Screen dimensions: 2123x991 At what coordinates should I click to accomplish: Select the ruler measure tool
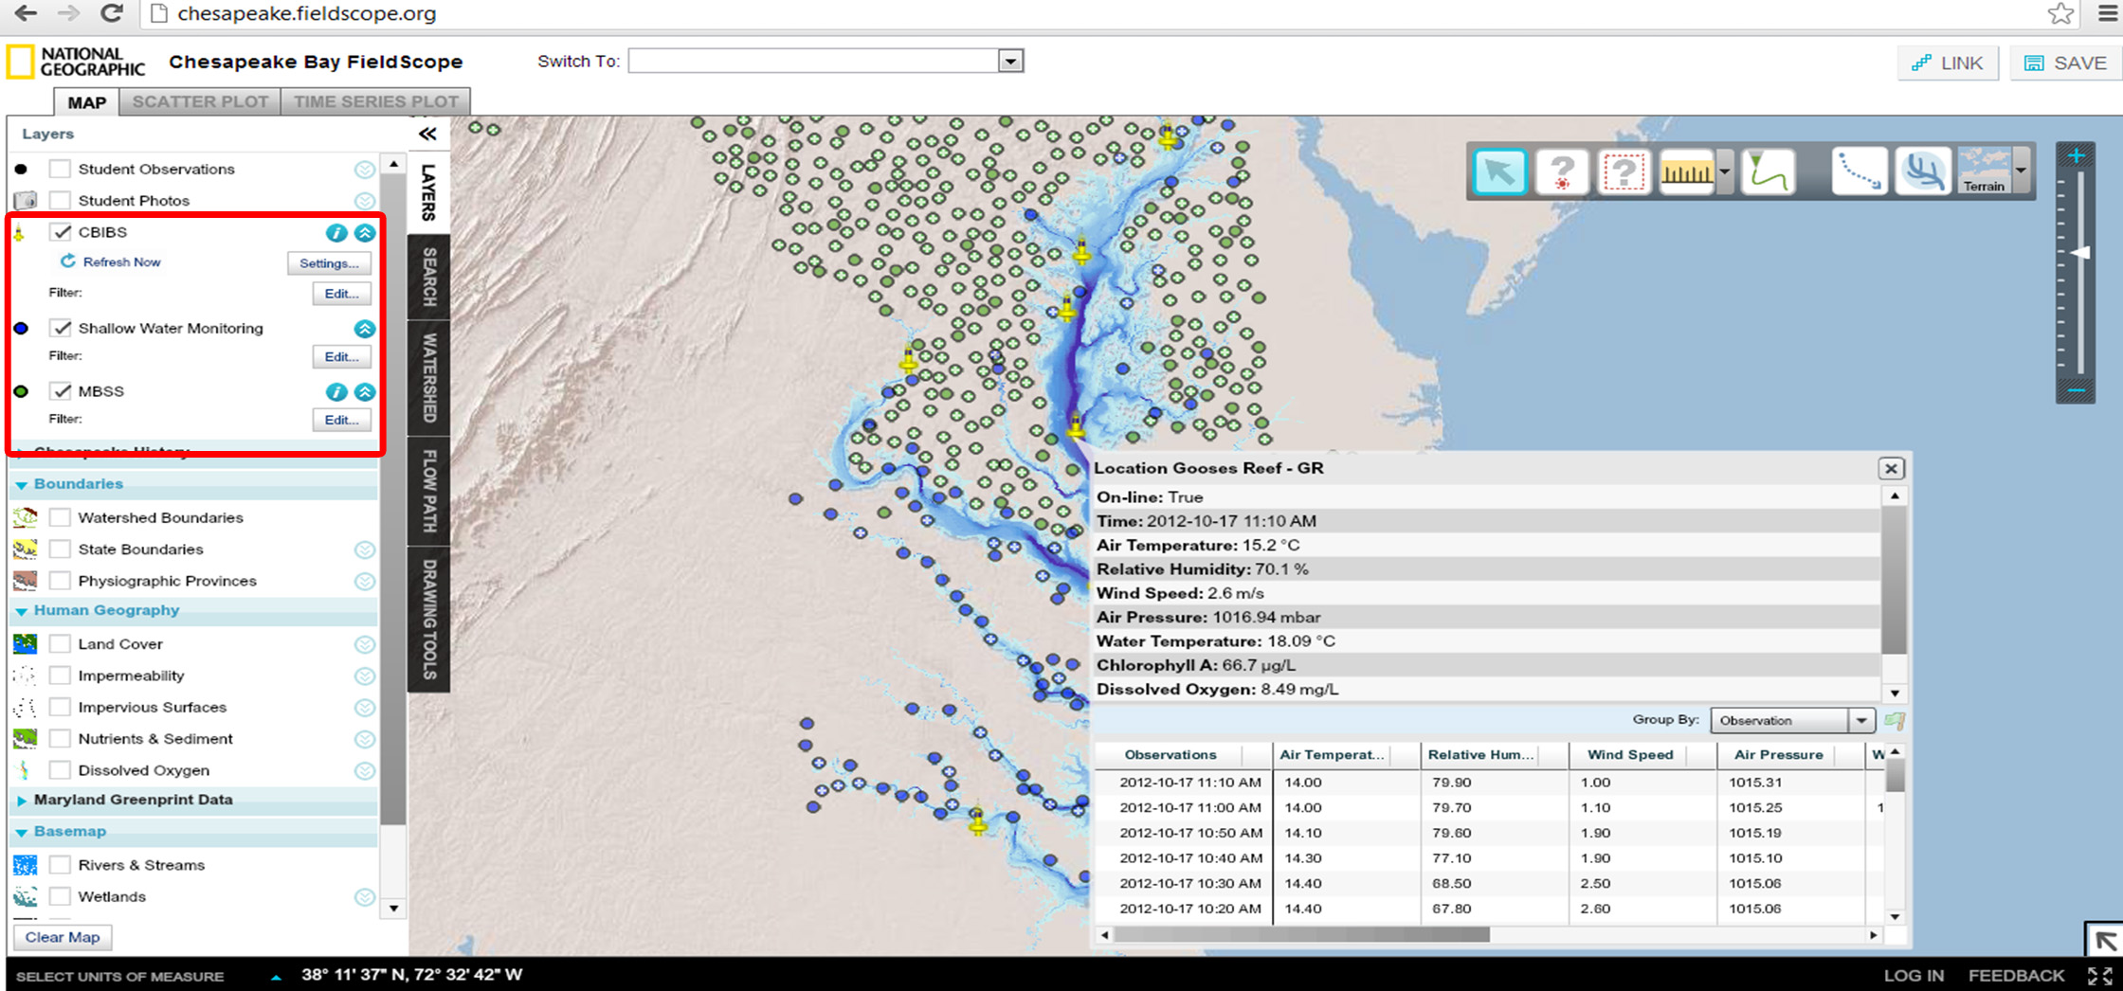coord(1686,172)
